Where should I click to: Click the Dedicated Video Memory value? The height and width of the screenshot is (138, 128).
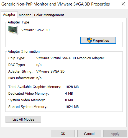click(x=69, y=94)
